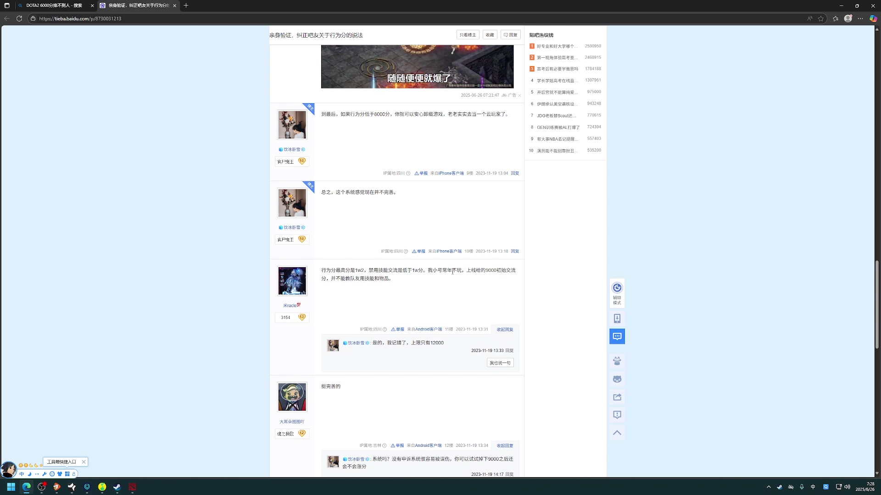Viewport: 881px width, 495px height.
Task: Click the smiley emoji icon in floating bar
Action: [x=52, y=474]
